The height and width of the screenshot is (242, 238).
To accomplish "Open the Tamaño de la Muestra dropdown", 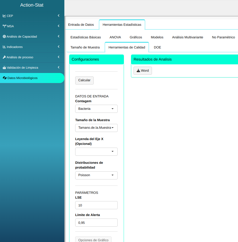I will coord(96,128).
